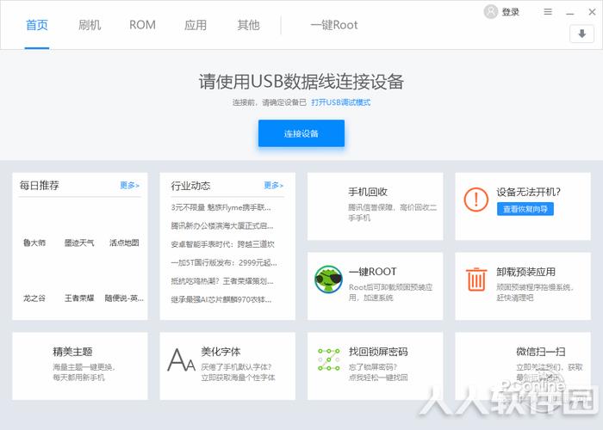This screenshot has height=430, width=603.
Task: Click 更多 in 每日推荐 panel
Action: tap(129, 186)
